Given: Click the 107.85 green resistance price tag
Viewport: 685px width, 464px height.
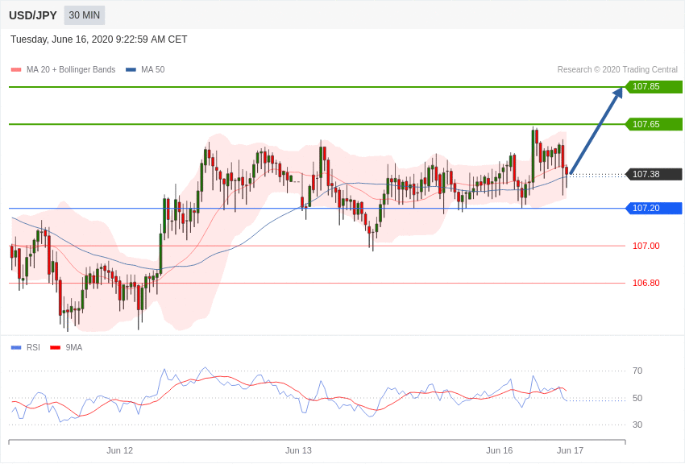Looking at the screenshot, I should (654, 86).
